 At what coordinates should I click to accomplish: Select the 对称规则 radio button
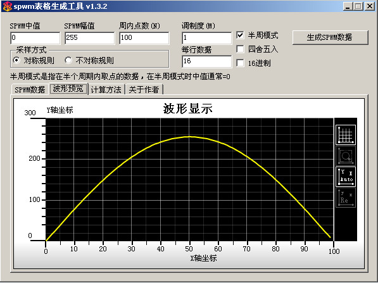pos(16,60)
